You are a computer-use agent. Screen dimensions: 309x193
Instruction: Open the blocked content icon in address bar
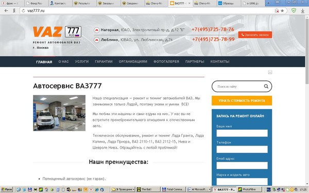pyautogui.click(x=277, y=11)
